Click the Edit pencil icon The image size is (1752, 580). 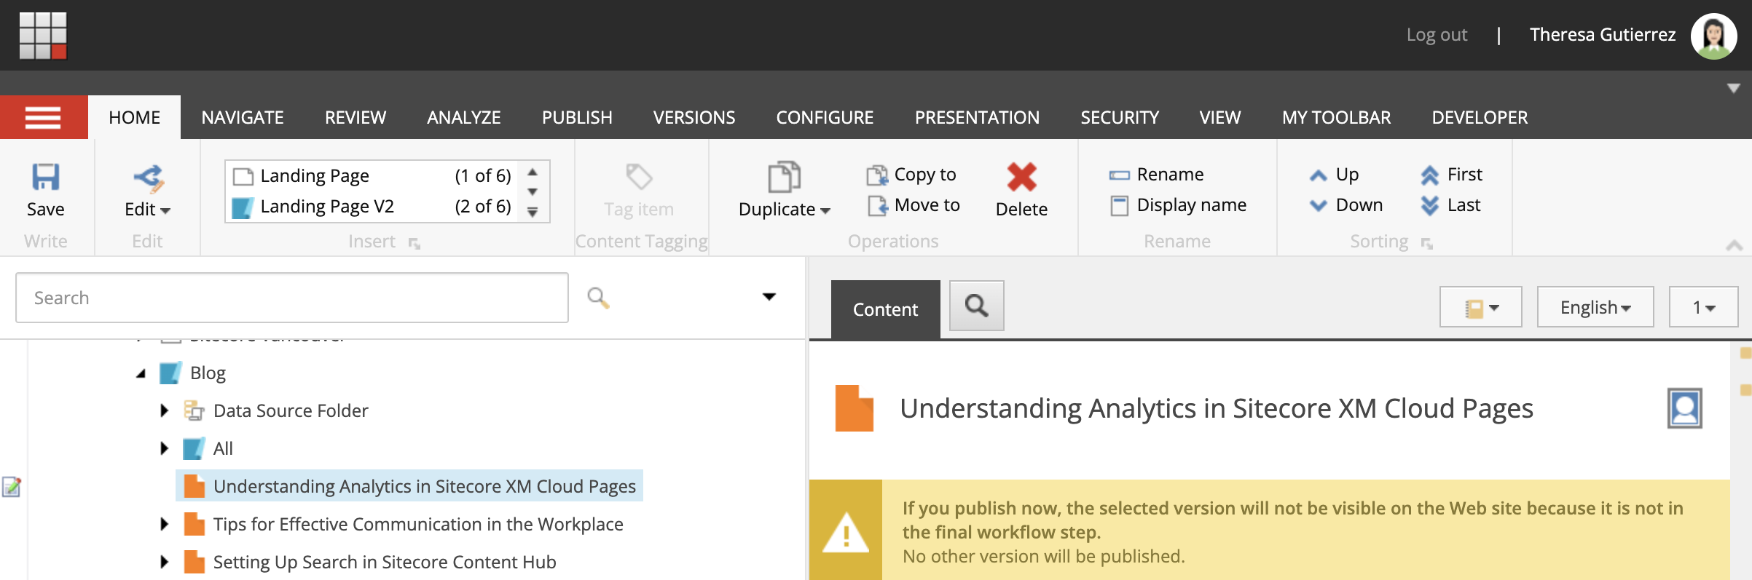149,178
